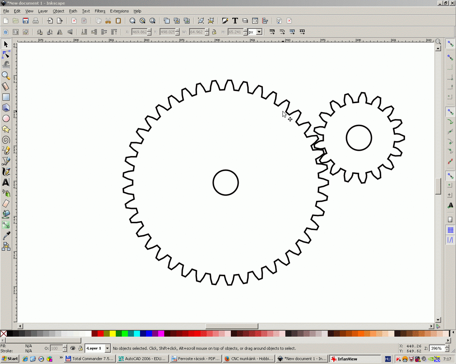Pick the Pen Bezier tool
This screenshot has height=364, width=456.
[x=6, y=161]
